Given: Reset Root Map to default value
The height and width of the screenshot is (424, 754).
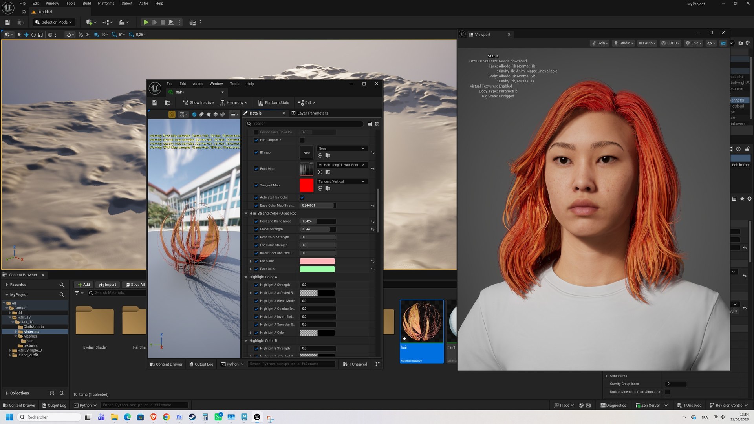Looking at the screenshot, I should coord(373,169).
